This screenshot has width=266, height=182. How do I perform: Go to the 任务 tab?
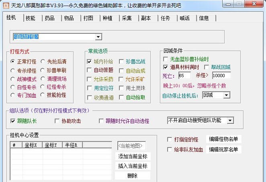(x=165, y=18)
